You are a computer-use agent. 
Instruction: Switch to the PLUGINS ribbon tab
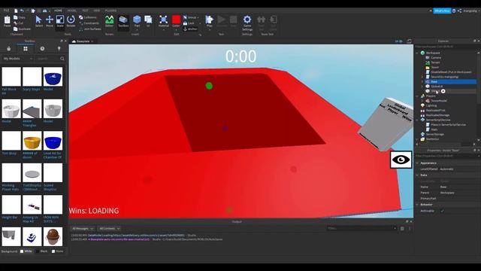[x=110, y=11]
